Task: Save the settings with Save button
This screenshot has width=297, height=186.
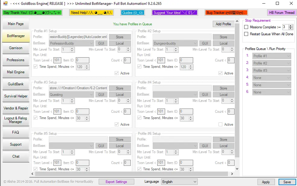Action: (287, 182)
